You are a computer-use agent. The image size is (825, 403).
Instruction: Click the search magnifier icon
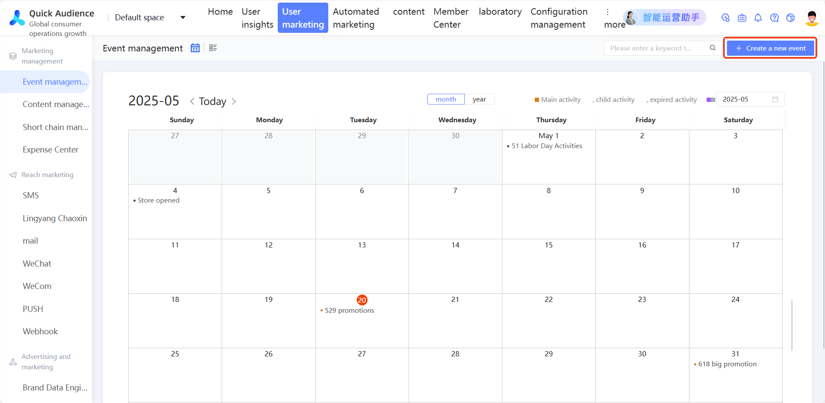click(713, 48)
